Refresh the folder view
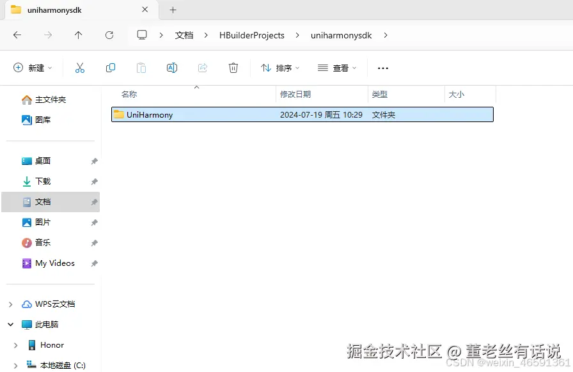Screen dimensions: 573x372 click(109, 35)
